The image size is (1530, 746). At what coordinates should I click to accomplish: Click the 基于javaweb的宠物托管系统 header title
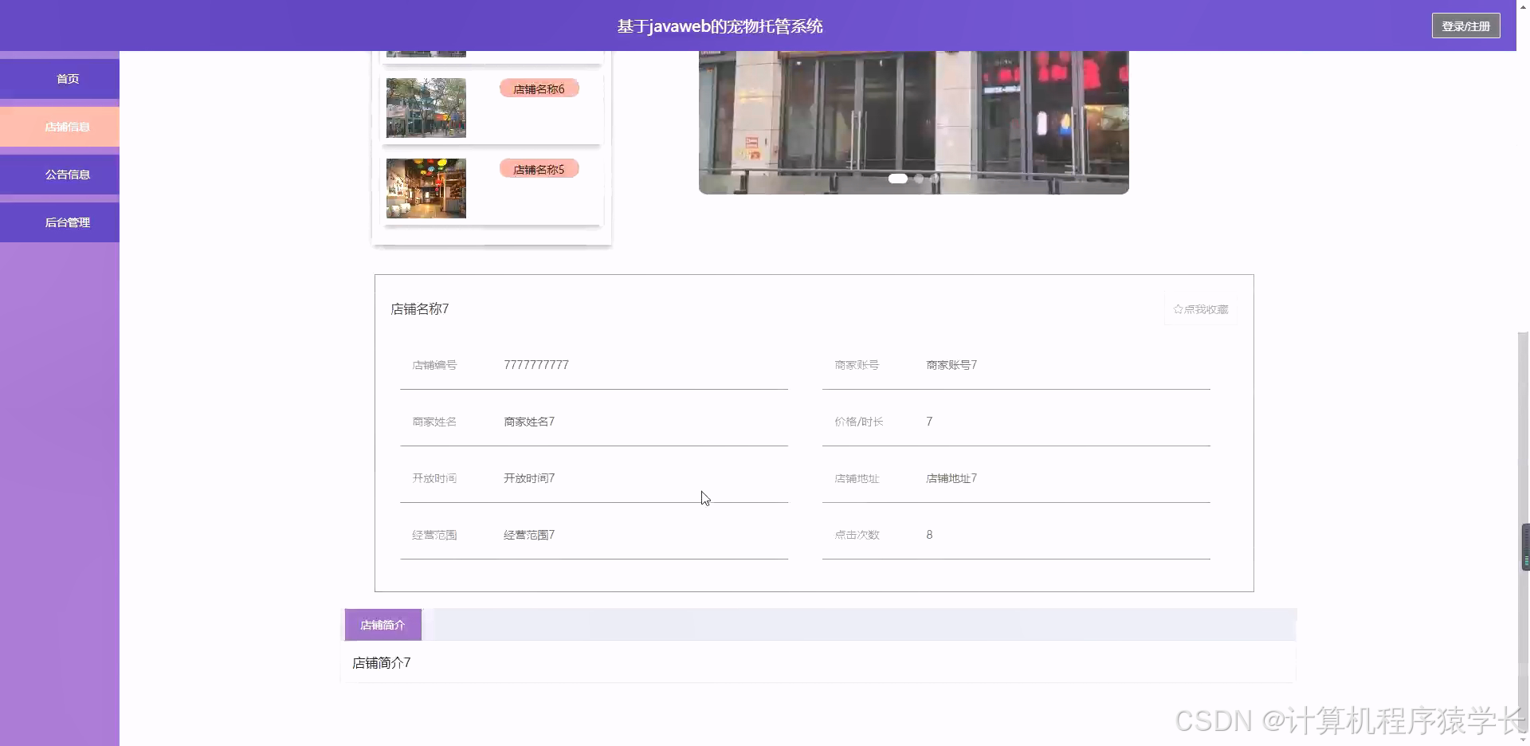719,26
